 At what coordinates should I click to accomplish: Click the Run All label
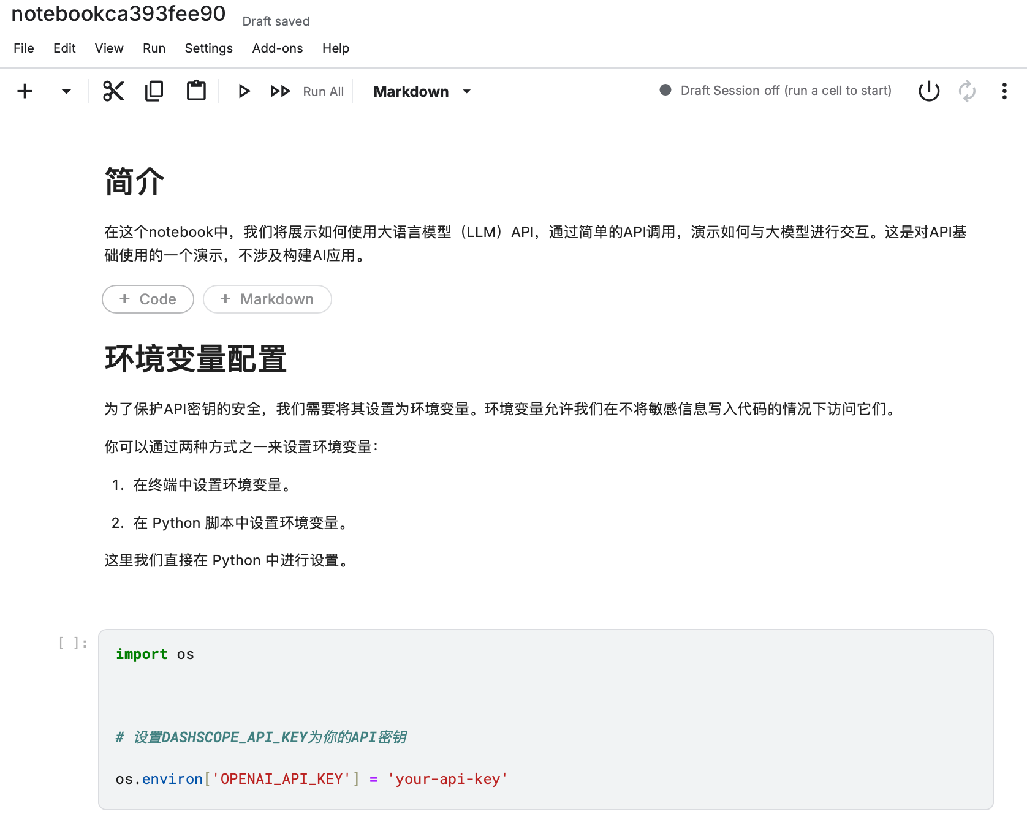tap(324, 91)
